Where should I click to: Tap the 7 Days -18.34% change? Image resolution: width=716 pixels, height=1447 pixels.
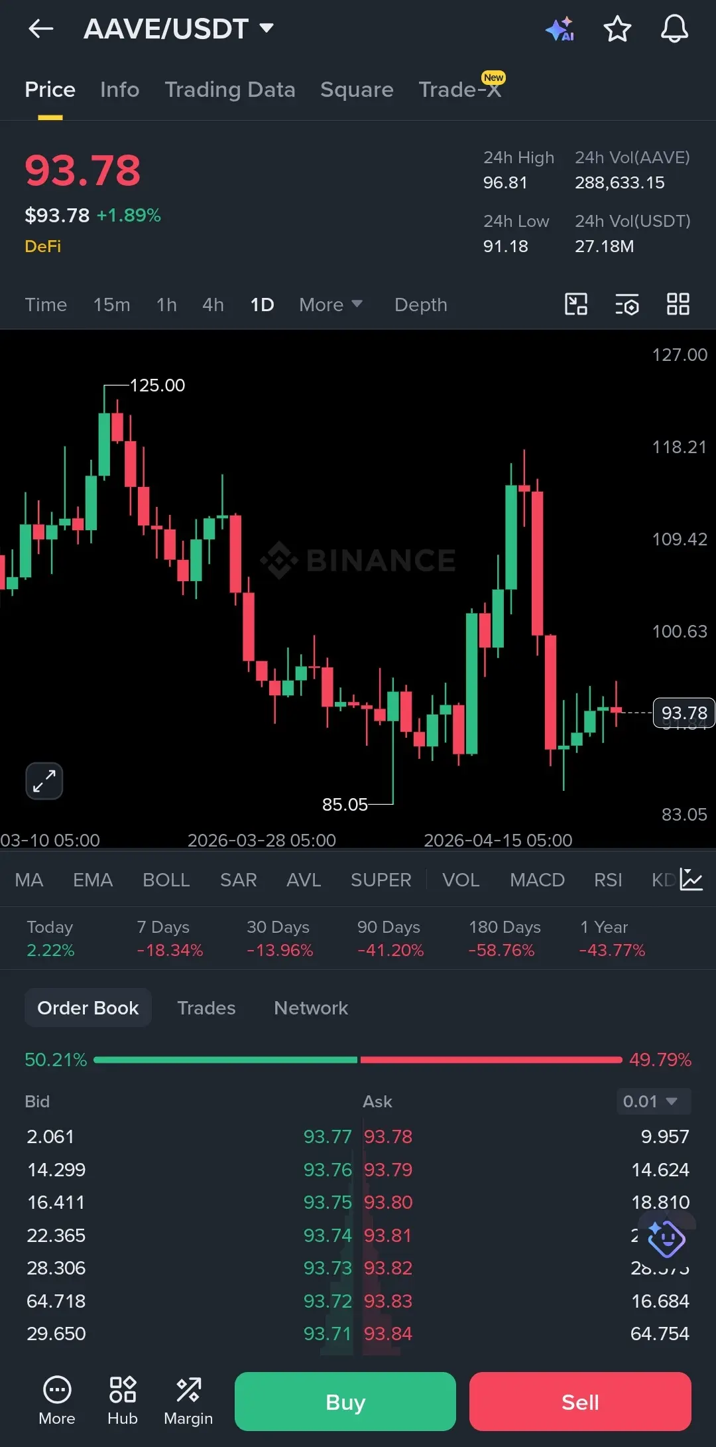coord(170,939)
